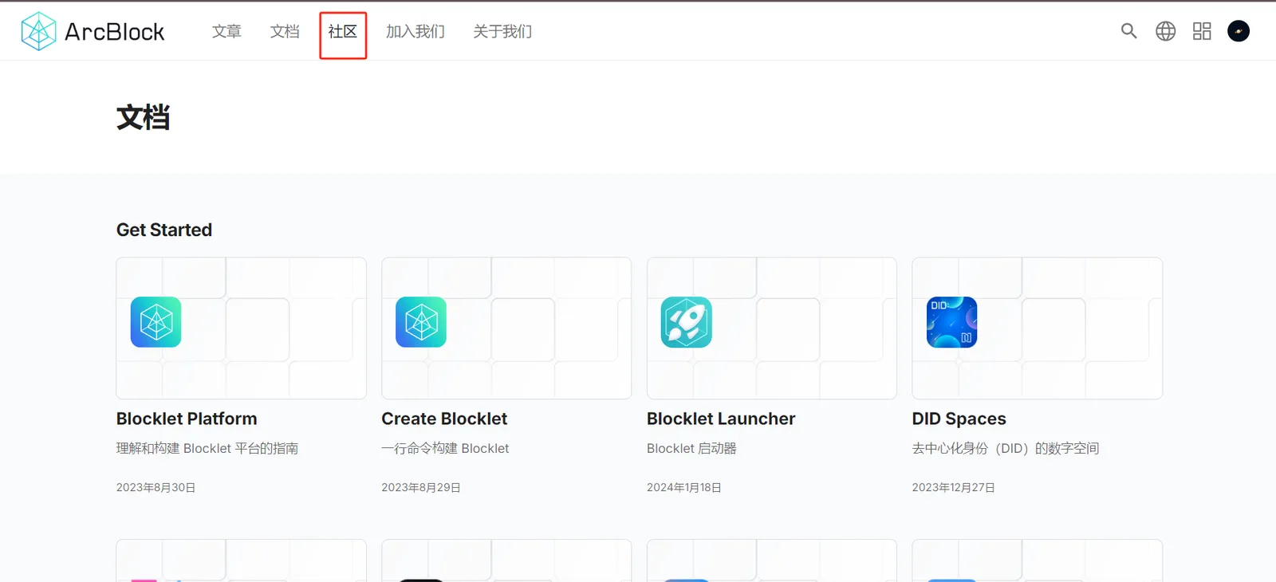Open the apps grid icon
The height and width of the screenshot is (582, 1276).
coord(1202,31)
